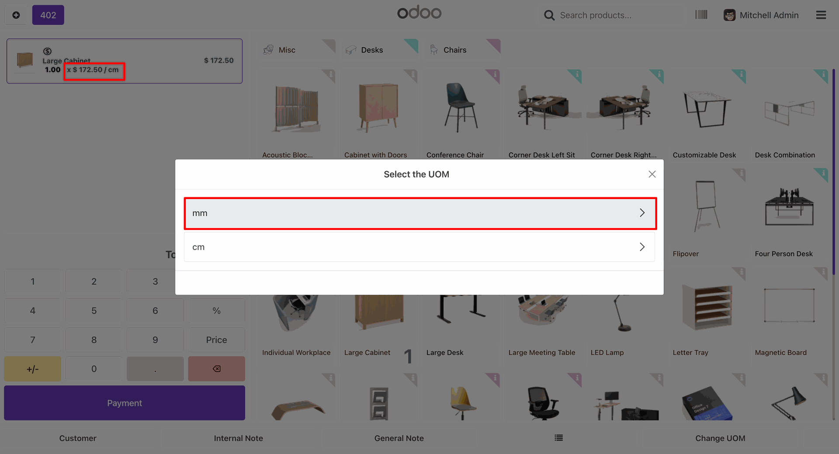
Task: Click the new order plus icon
Action: click(x=16, y=15)
